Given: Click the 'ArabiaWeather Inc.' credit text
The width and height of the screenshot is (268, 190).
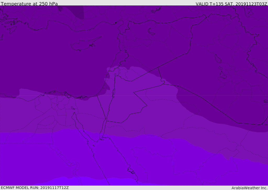Looking at the screenshot, I should tap(249, 188).
